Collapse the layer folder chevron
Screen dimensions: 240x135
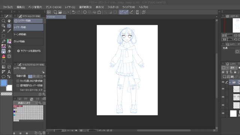click(230, 82)
